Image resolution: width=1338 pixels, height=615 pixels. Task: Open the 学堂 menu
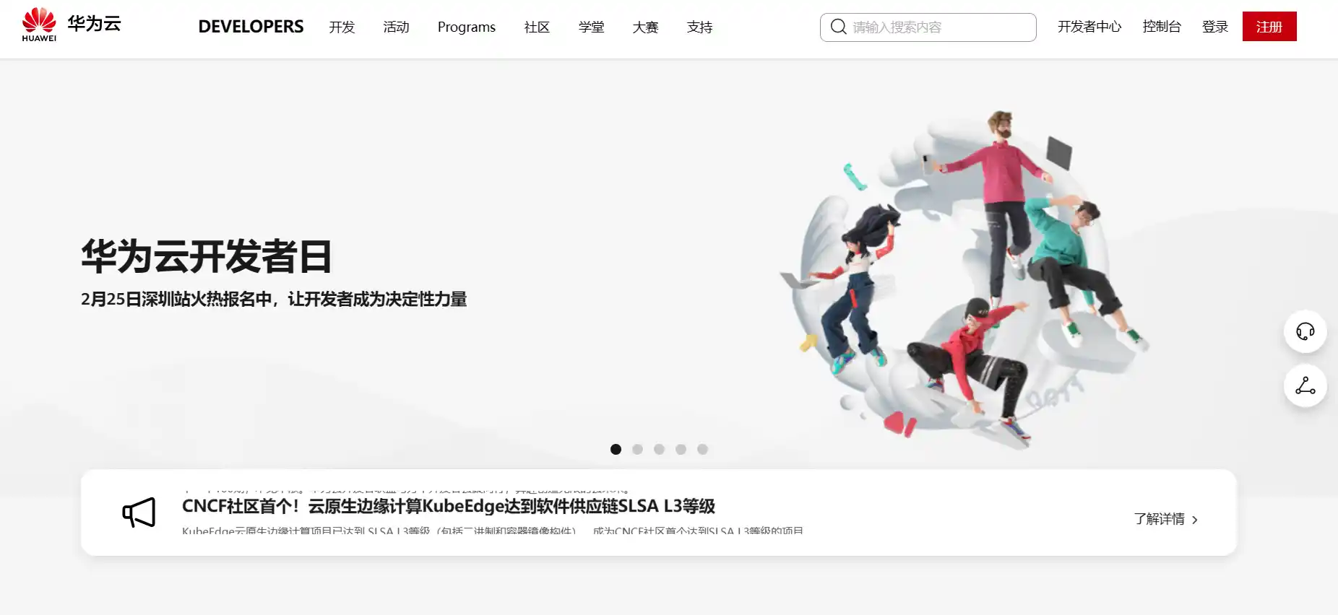[x=591, y=27]
